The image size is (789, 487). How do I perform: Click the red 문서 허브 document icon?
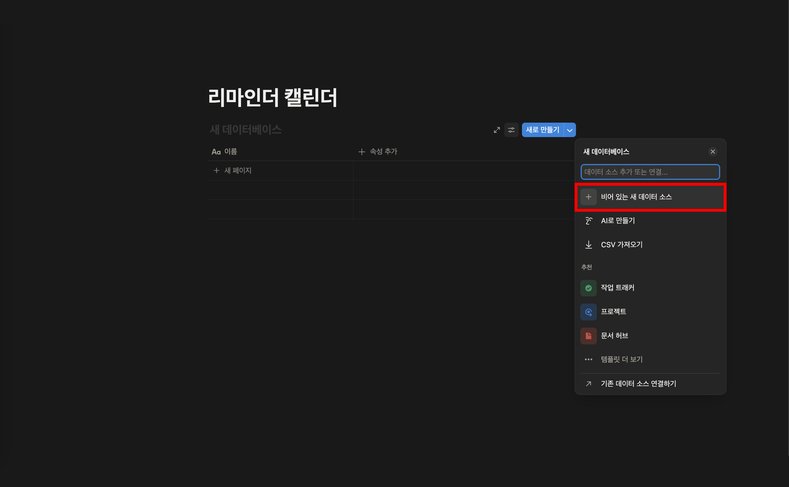[x=588, y=336]
